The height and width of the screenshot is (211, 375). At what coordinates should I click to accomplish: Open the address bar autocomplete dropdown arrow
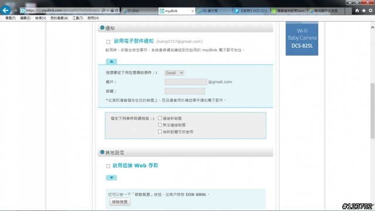108,11
